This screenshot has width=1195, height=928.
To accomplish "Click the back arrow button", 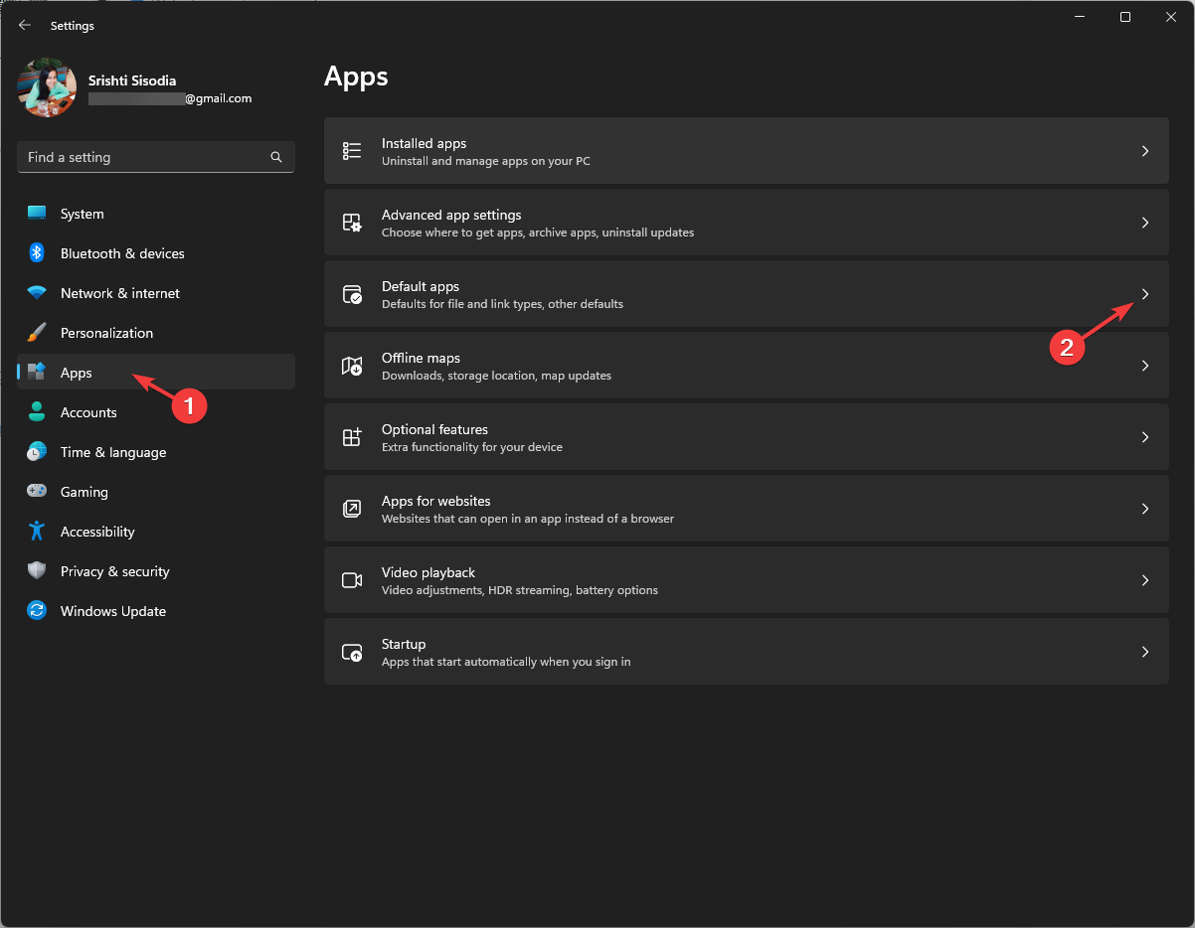I will click(x=24, y=25).
